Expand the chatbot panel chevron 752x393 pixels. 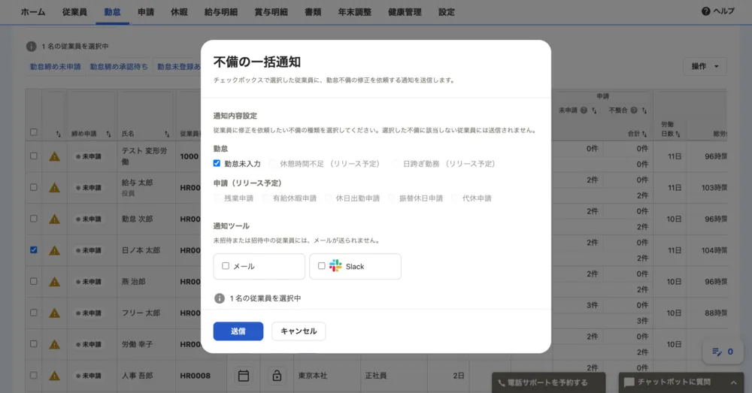click(x=733, y=382)
